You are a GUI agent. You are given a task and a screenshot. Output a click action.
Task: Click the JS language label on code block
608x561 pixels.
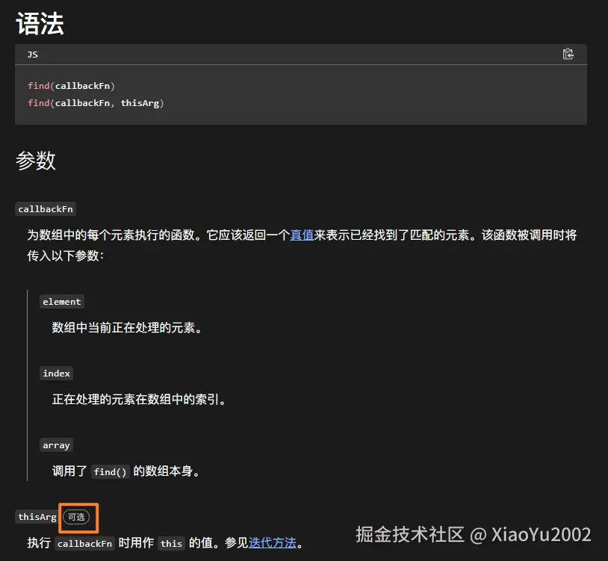[x=31, y=54]
